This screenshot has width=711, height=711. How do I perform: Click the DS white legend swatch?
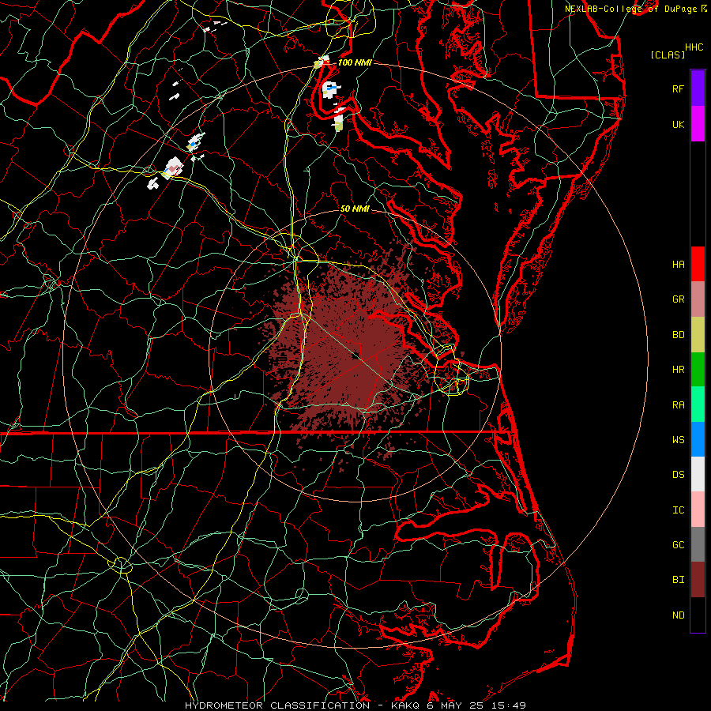698,474
